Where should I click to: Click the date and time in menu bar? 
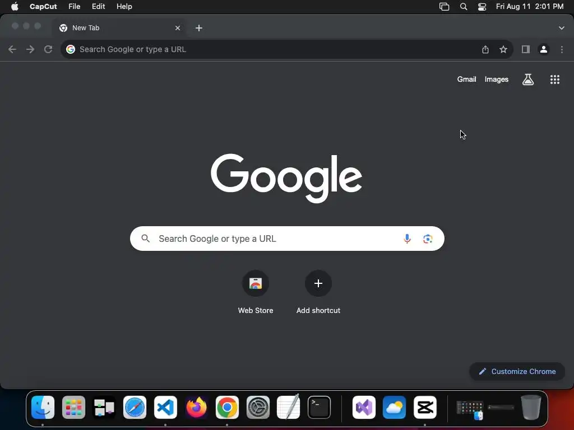530,7
